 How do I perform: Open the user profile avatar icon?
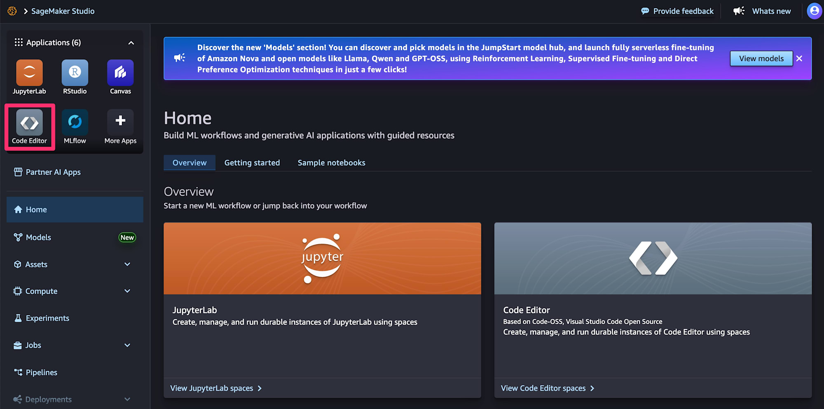[x=814, y=11]
